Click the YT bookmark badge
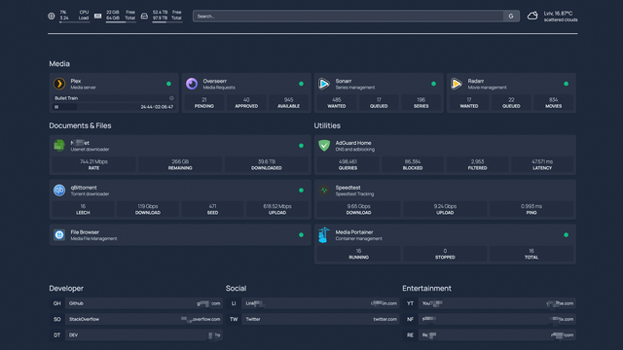Screen dimensions: 623x350 (410, 303)
